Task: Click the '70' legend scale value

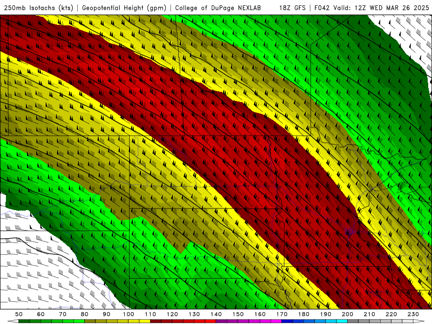Action: (x=63, y=314)
